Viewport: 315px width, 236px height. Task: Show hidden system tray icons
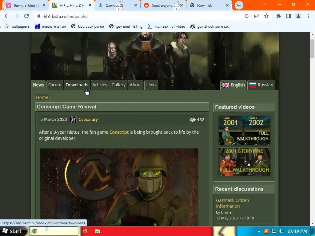tap(259, 231)
